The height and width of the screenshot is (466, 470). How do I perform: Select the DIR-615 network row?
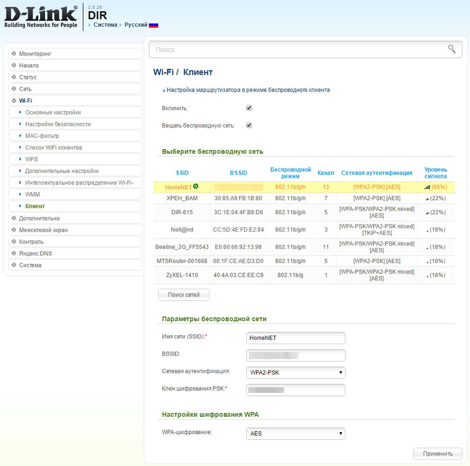click(304, 212)
